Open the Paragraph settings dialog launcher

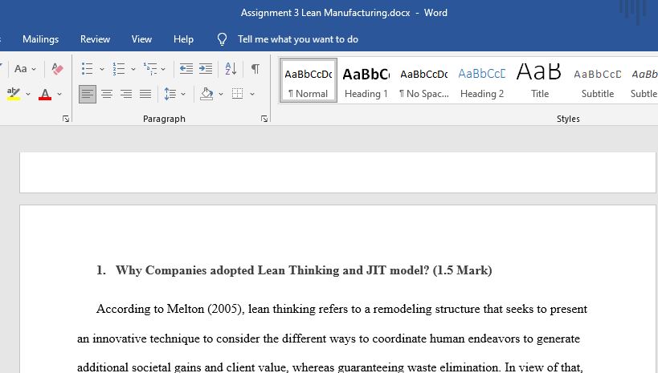264,119
